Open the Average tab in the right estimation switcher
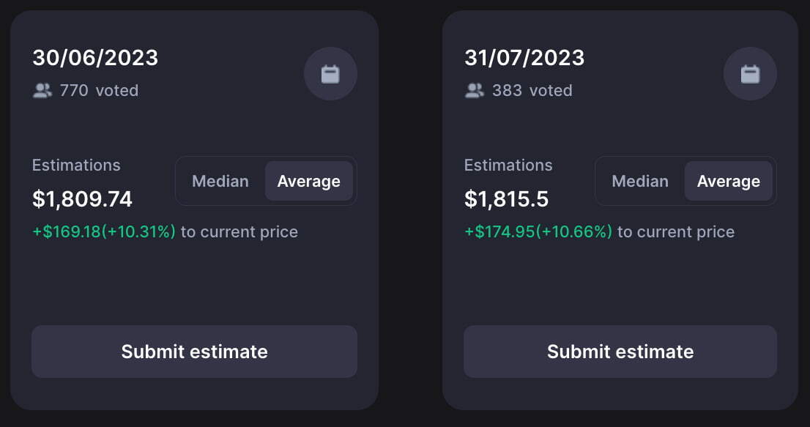This screenshot has height=427, width=810. (x=728, y=181)
